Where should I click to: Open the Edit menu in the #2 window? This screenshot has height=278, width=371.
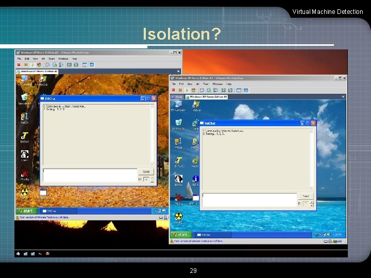point(27,59)
